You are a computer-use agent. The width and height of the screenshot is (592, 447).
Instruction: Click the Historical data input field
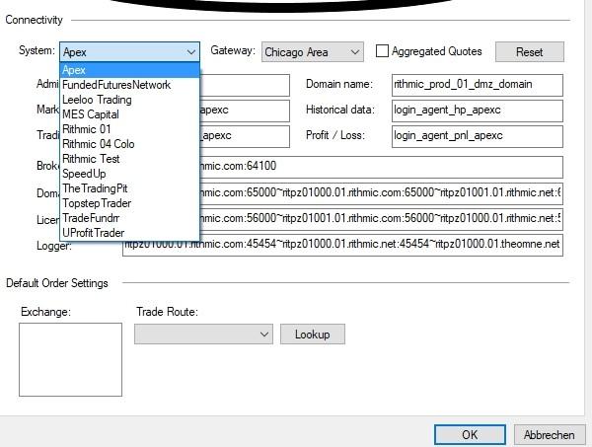(478, 111)
